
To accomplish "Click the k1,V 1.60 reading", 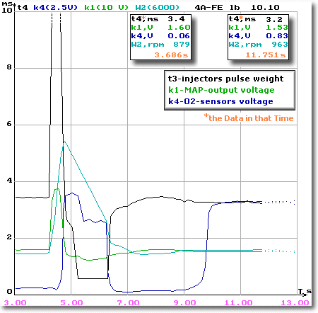I will point(160,28).
